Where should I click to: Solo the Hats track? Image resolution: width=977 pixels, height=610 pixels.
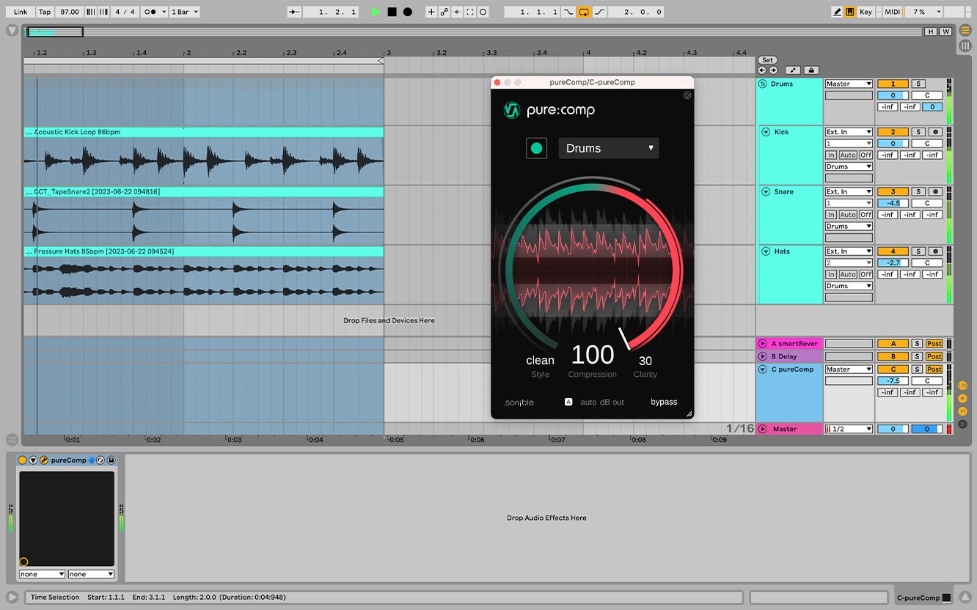coord(918,251)
